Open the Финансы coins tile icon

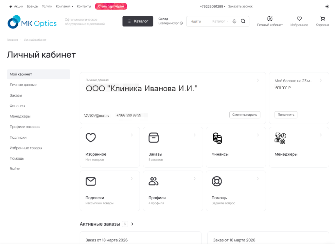[x=217, y=138]
